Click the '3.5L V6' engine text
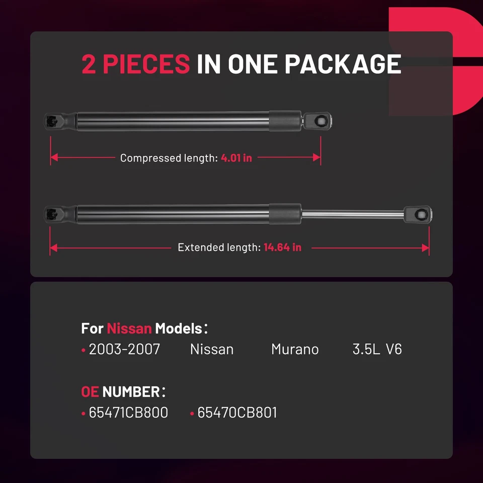Image resolution: width=483 pixels, height=483 pixels. coord(377,349)
